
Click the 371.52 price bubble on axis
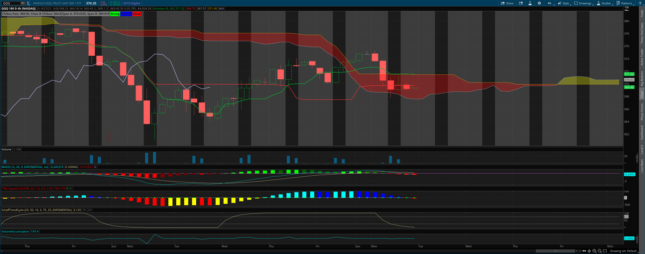tap(629, 74)
